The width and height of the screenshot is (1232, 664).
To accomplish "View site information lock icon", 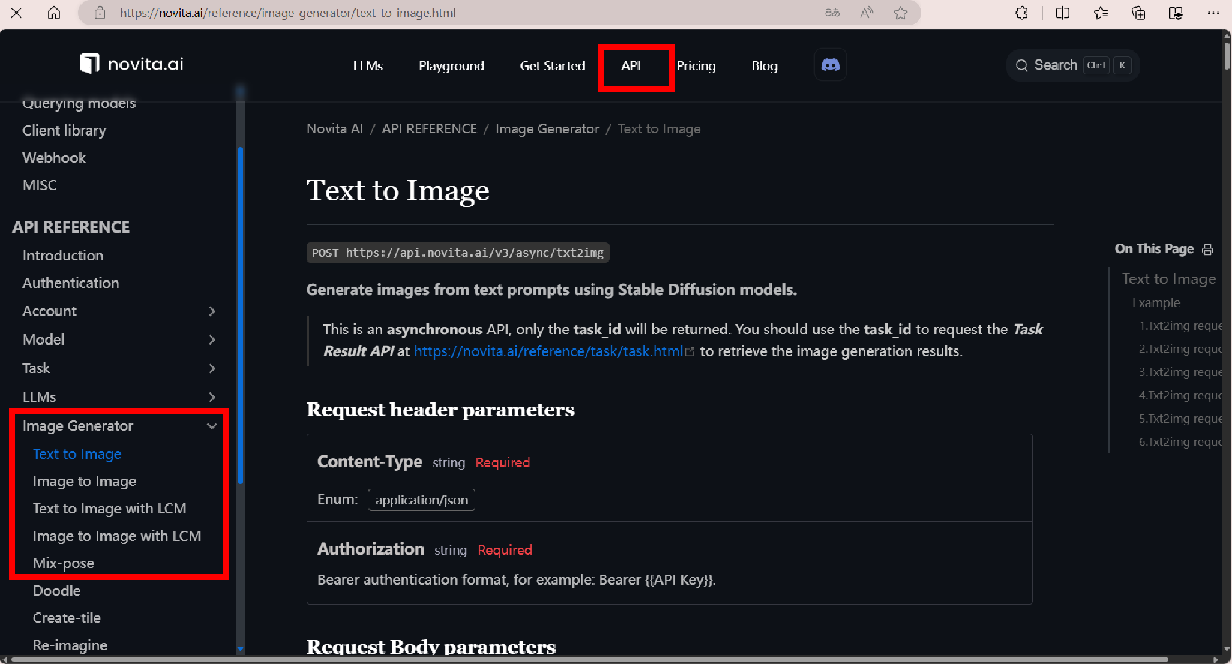I will pos(100,13).
